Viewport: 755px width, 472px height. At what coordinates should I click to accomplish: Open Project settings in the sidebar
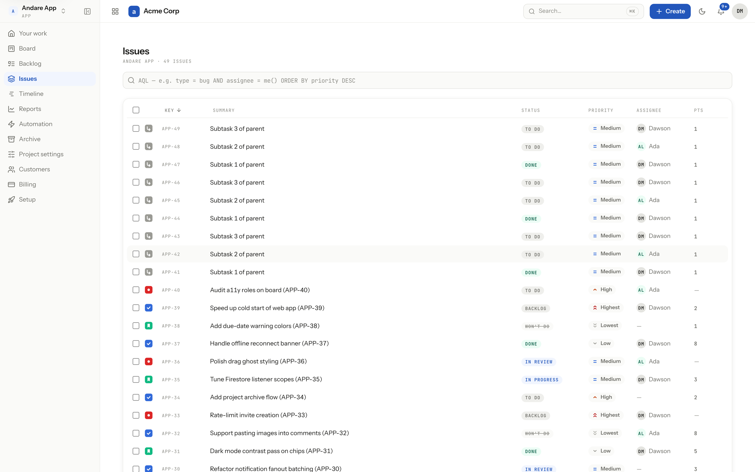(x=50, y=154)
